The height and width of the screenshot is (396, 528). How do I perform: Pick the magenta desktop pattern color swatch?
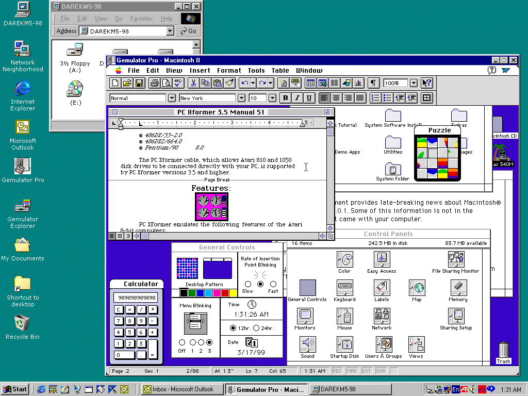[x=217, y=293]
